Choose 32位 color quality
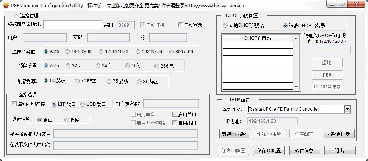This screenshot has height=161, width=368. (x=68, y=66)
